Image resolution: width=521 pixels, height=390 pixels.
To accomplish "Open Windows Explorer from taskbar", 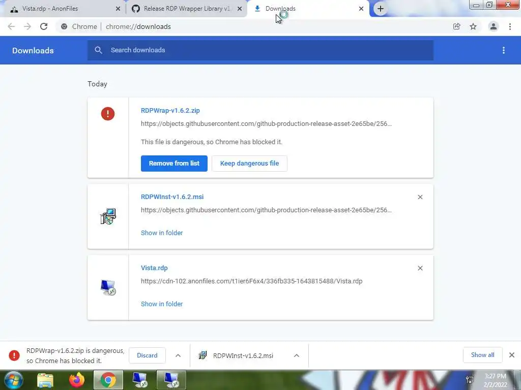I will tap(45, 380).
